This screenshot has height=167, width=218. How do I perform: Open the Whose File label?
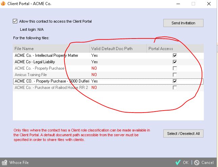coord(19,163)
